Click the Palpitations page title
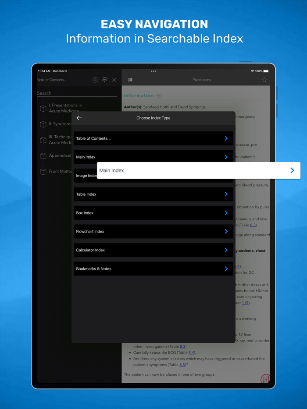Image resolution: width=307 pixels, height=409 pixels. coord(202,80)
